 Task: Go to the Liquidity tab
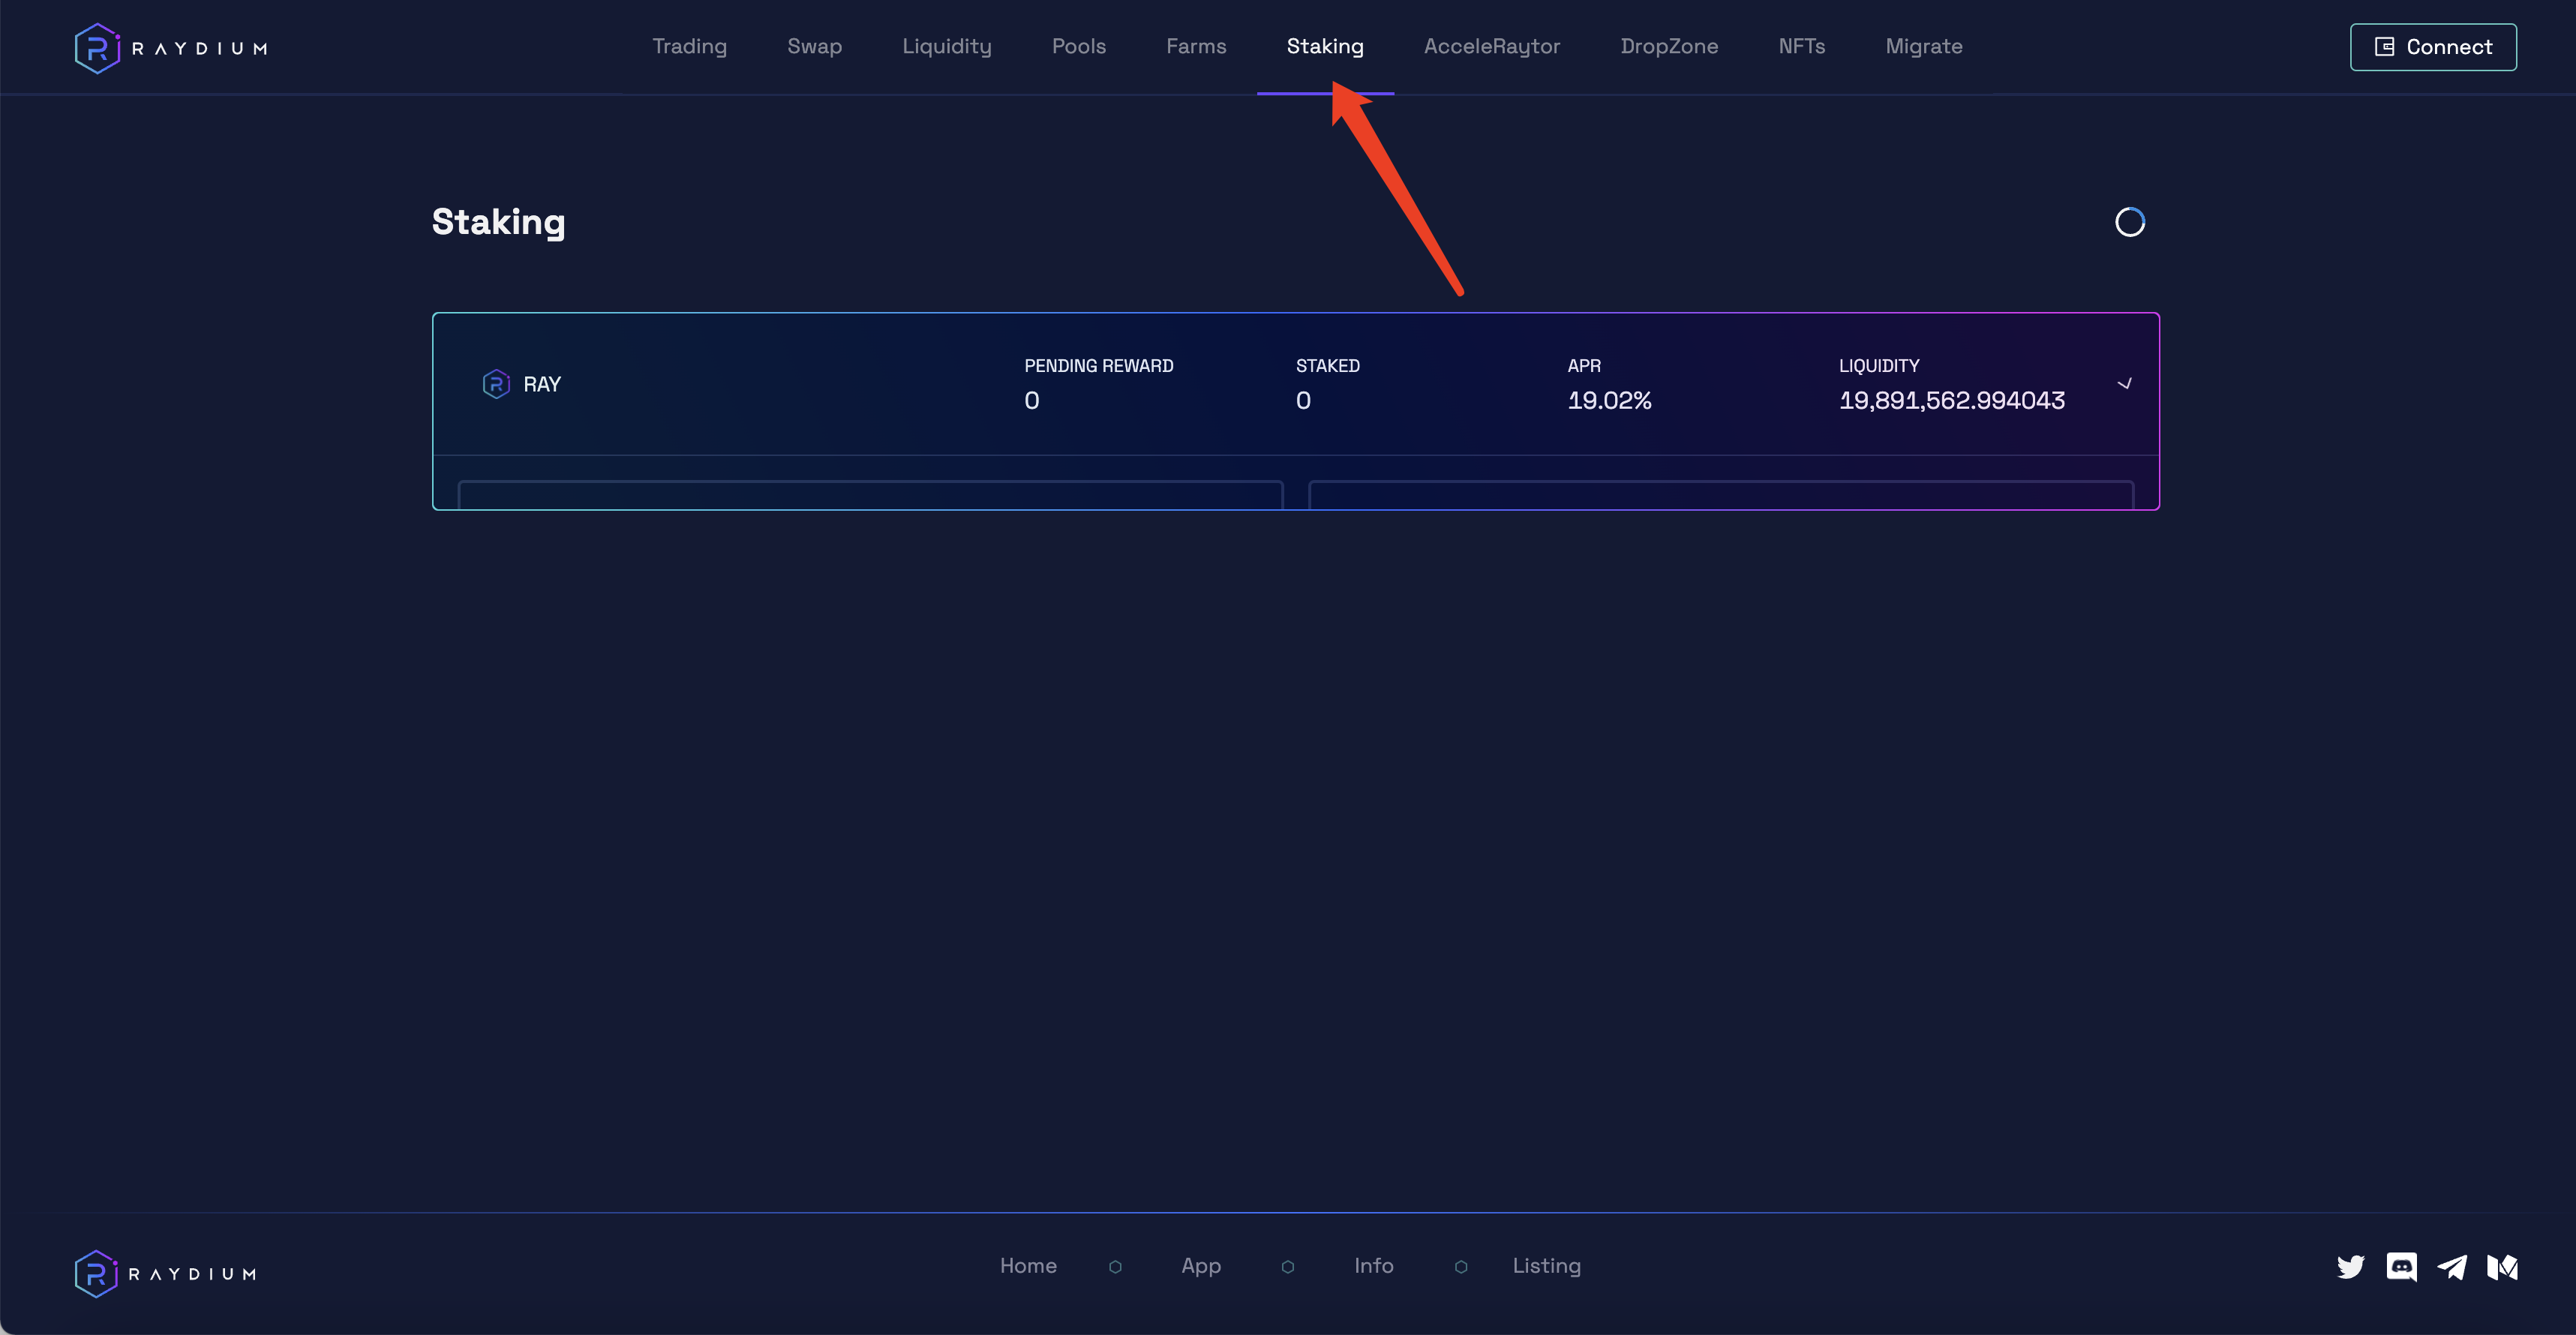(x=946, y=47)
